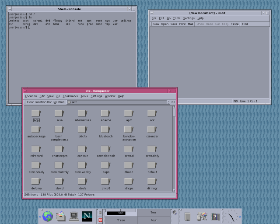Launch the Netscape N icon

[87, 216]
